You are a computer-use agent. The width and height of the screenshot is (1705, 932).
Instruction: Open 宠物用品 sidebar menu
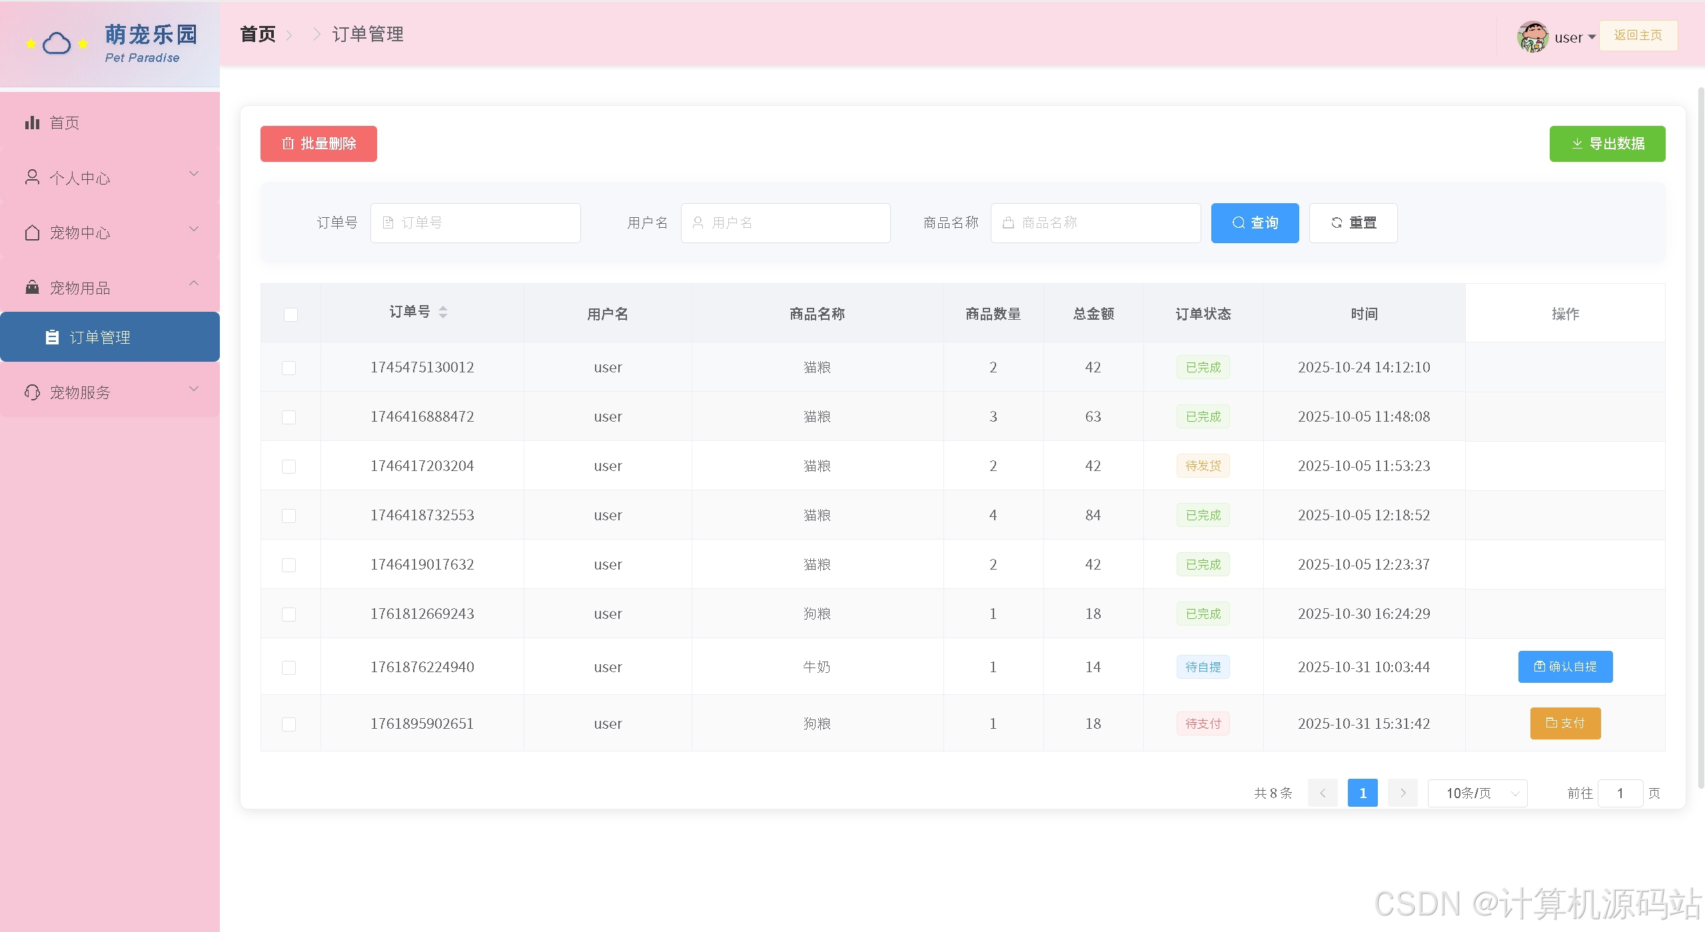click(x=110, y=287)
